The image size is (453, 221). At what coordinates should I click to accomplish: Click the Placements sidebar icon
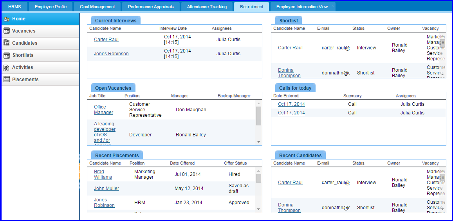6,80
